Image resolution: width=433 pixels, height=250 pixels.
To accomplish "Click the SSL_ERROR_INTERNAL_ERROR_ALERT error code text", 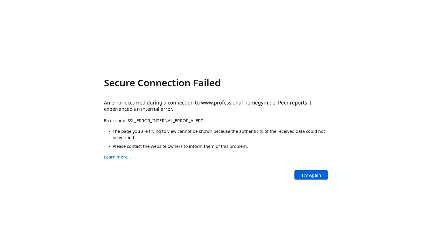I will click(165, 121).
